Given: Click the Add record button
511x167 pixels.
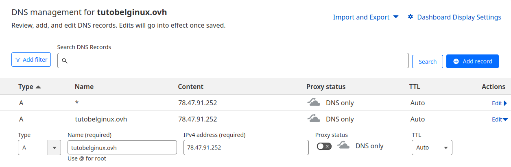Looking at the screenshot, I should (472, 61).
